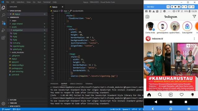Open the File menu
Image resolution: width=198 pixels, height=111 pixels.
[7, 2]
